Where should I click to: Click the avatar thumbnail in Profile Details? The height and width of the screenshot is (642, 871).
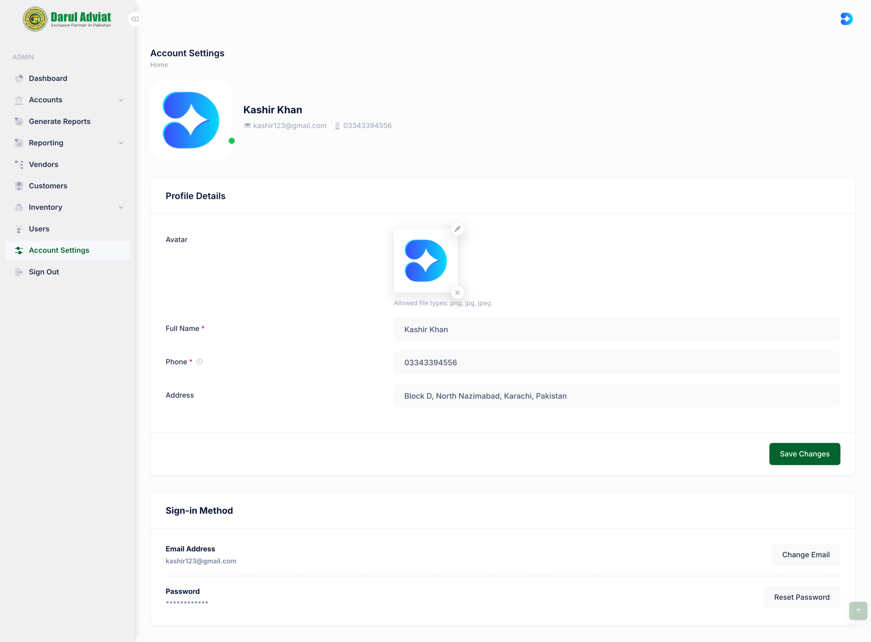(425, 260)
